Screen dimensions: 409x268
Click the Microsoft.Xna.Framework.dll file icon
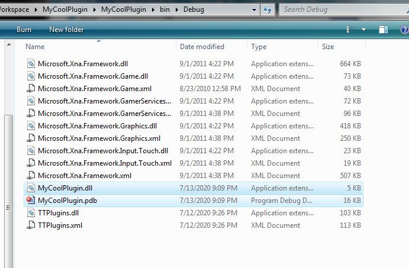pyautogui.click(x=31, y=64)
